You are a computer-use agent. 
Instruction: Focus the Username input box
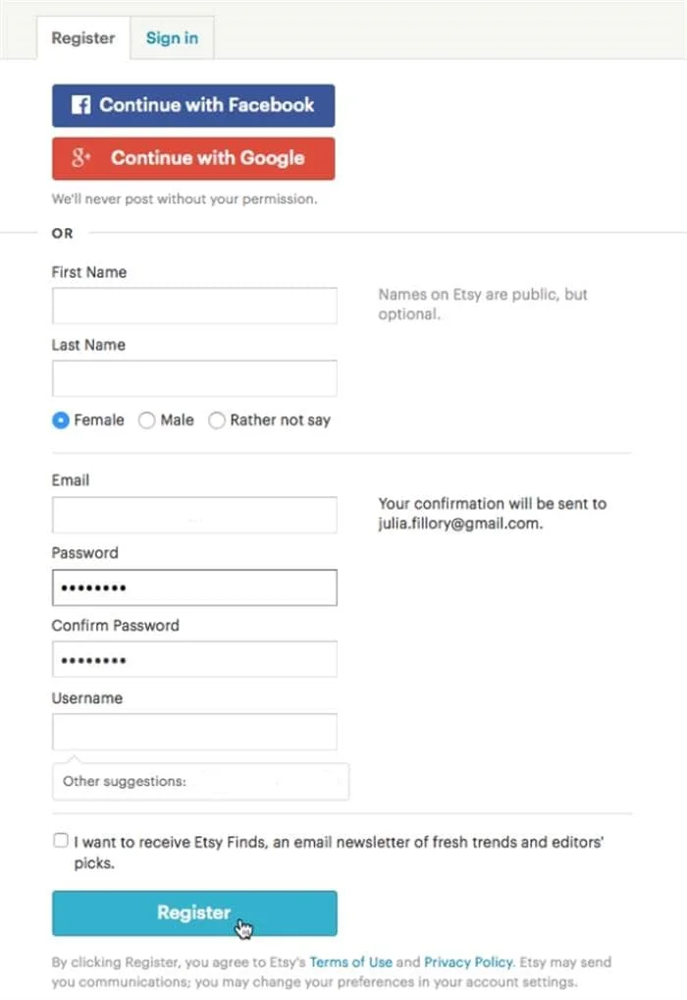pyautogui.click(x=194, y=732)
